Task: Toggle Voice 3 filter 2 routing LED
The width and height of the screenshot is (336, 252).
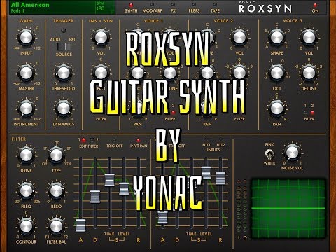Action: pyautogui.click(x=312, y=113)
